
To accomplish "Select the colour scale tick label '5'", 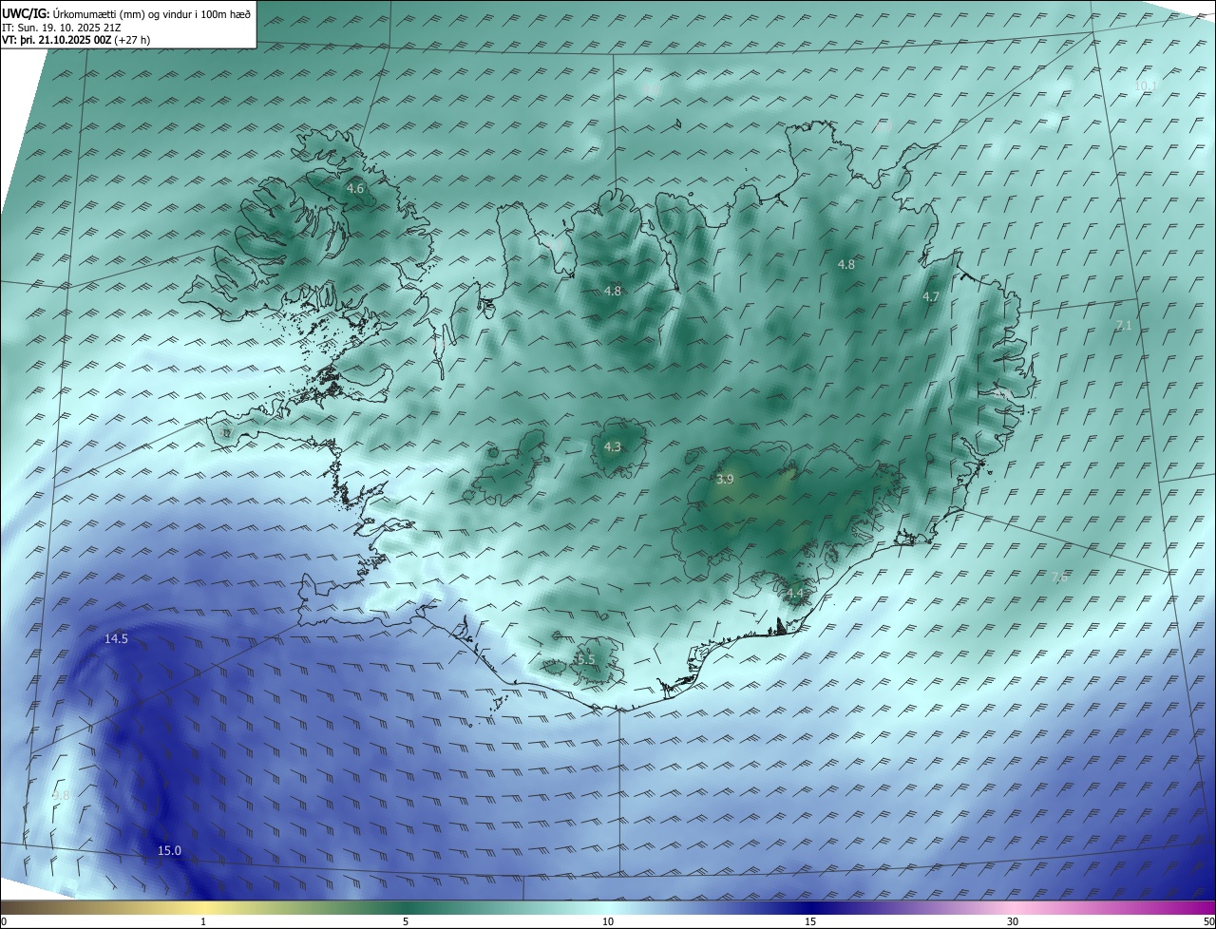I will (x=406, y=921).
